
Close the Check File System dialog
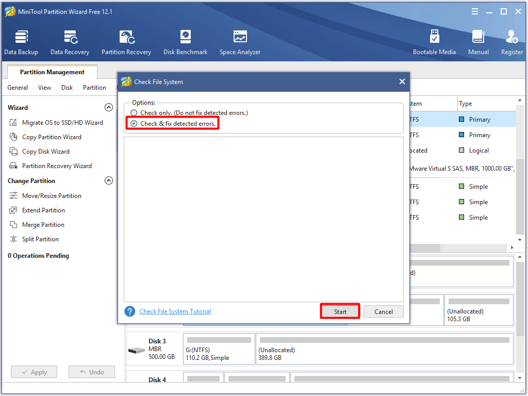click(402, 81)
